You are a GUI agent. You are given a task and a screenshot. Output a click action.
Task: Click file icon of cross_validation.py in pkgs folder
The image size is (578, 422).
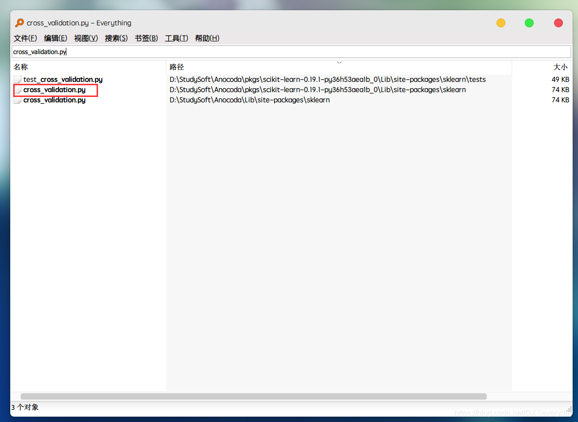(x=18, y=90)
